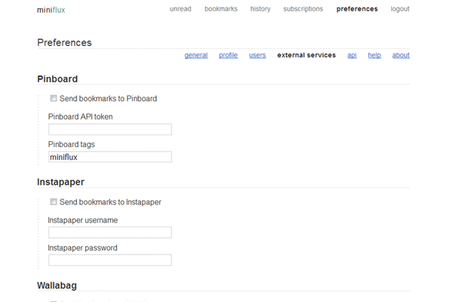This screenshot has width=453, height=302.
Task: Open the unread items page
Action: click(181, 9)
